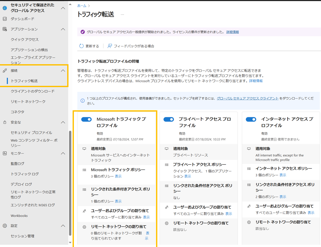Click the feedback person icon
This screenshot has height=247, width=321.
110,46
